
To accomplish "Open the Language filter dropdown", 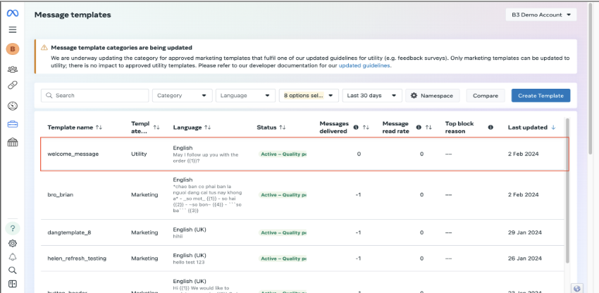I will pos(246,96).
